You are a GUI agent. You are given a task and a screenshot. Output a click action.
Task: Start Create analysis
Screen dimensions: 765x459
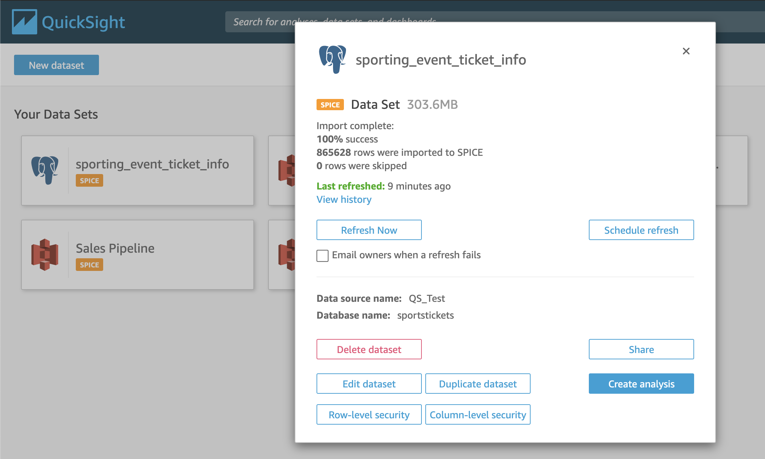pos(641,384)
